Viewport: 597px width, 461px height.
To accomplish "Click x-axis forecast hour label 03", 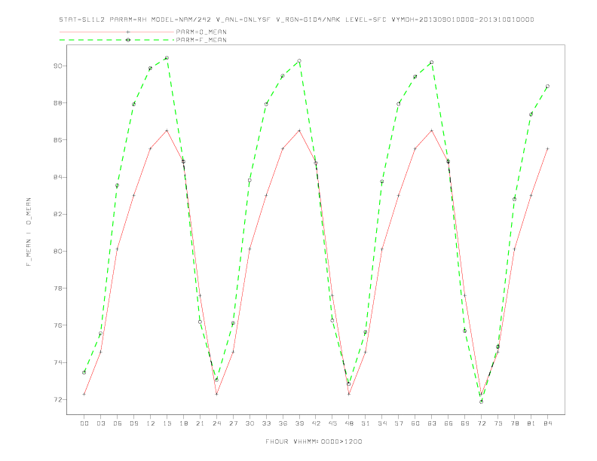I will point(100,423).
